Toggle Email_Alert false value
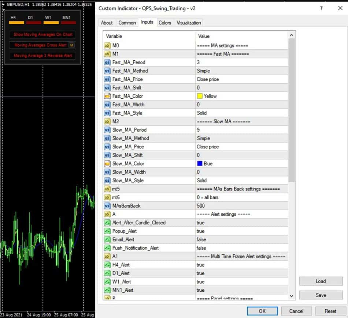 201,239
